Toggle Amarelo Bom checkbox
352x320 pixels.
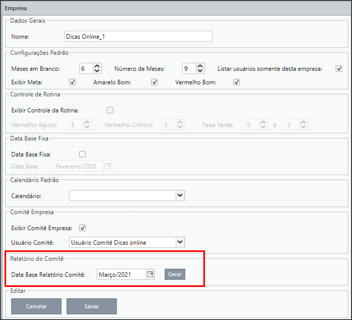(x=154, y=82)
